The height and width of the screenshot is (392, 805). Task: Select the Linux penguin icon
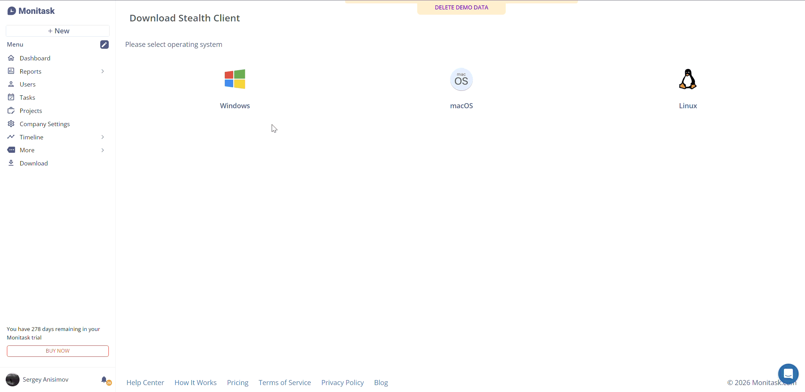point(688,79)
